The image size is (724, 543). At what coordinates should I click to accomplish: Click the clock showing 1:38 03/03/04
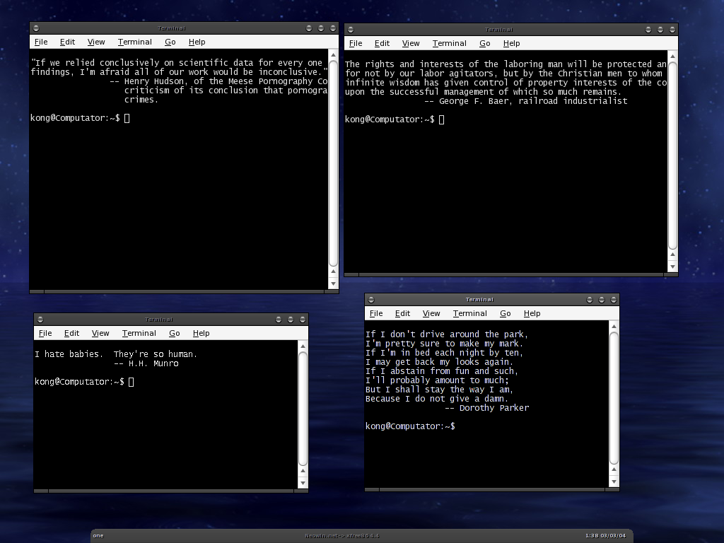[x=605, y=536]
